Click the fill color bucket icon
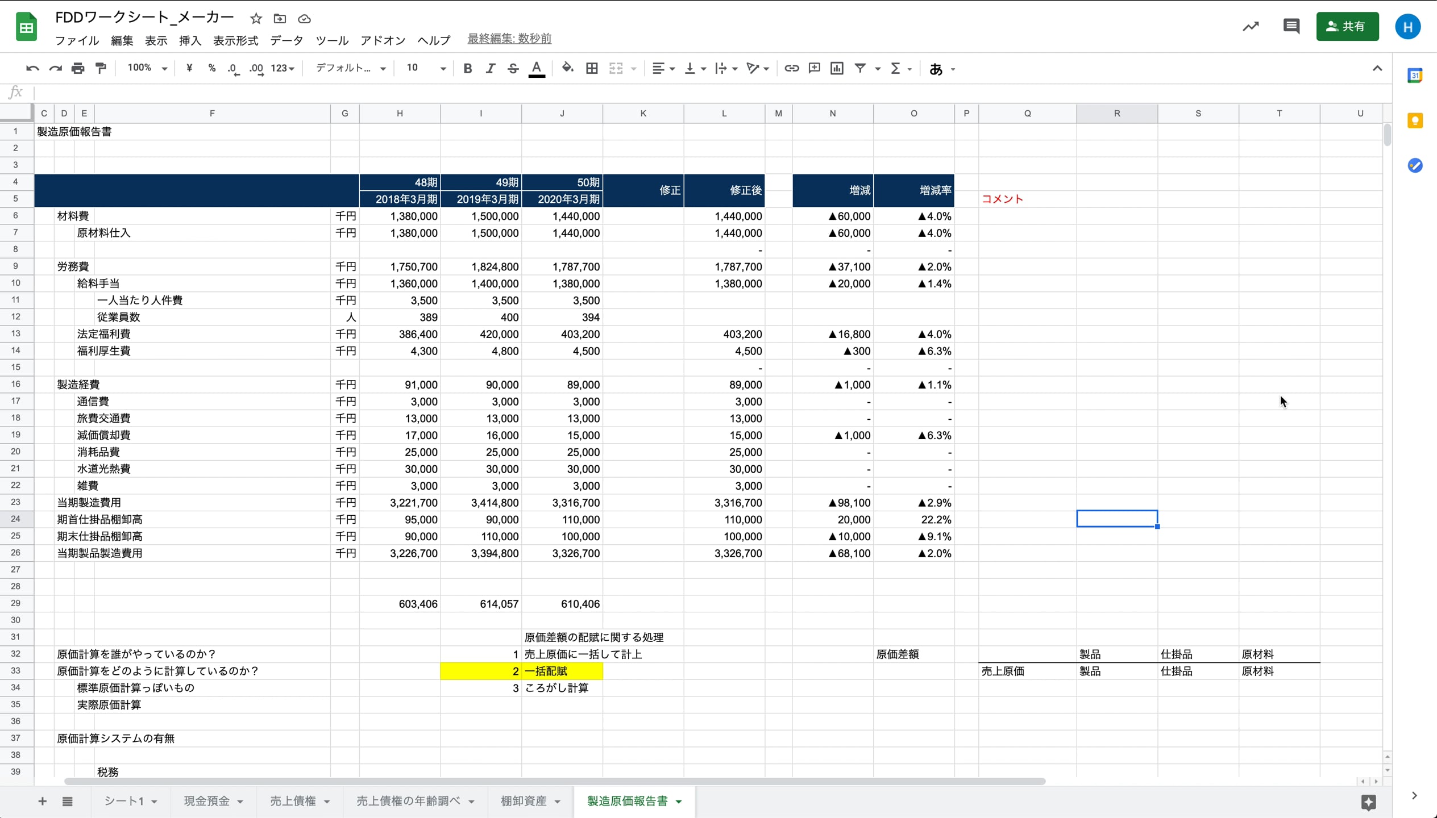The image size is (1437, 818). pos(567,68)
